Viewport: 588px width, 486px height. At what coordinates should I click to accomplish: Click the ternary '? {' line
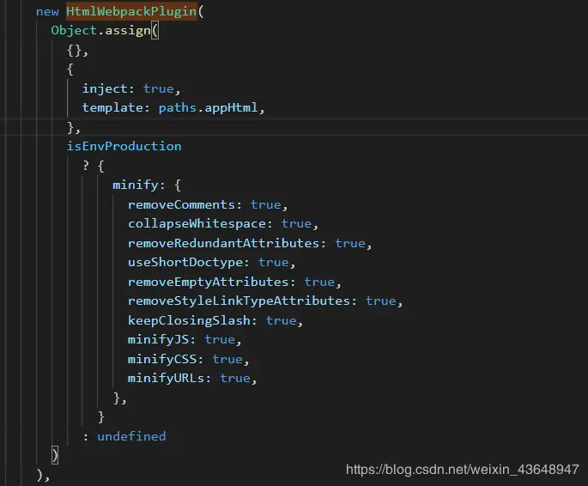(94, 166)
